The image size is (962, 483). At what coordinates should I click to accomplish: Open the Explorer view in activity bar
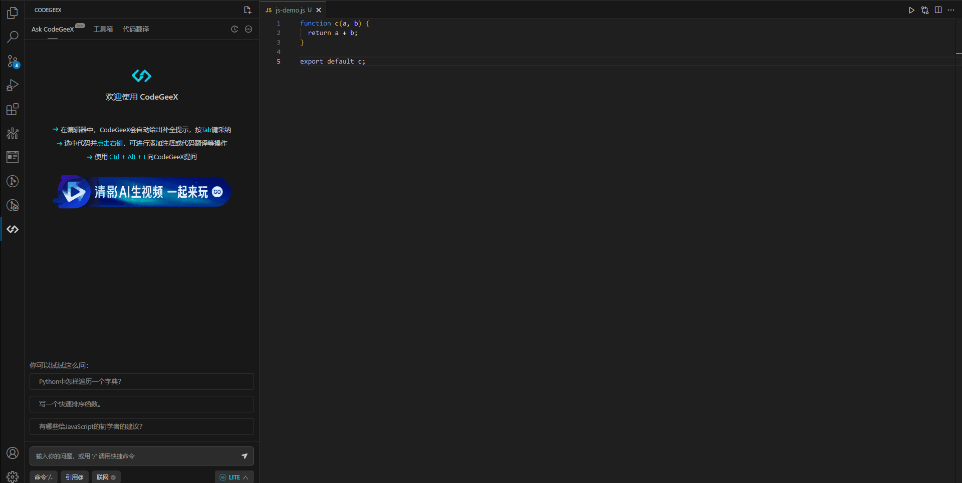(x=13, y=13)
